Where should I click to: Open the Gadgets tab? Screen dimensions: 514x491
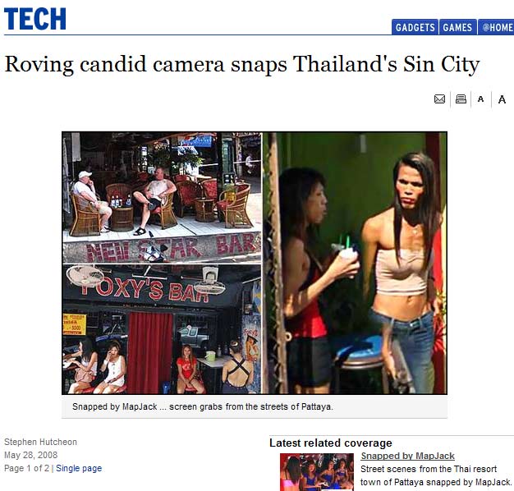click(415, 27)
